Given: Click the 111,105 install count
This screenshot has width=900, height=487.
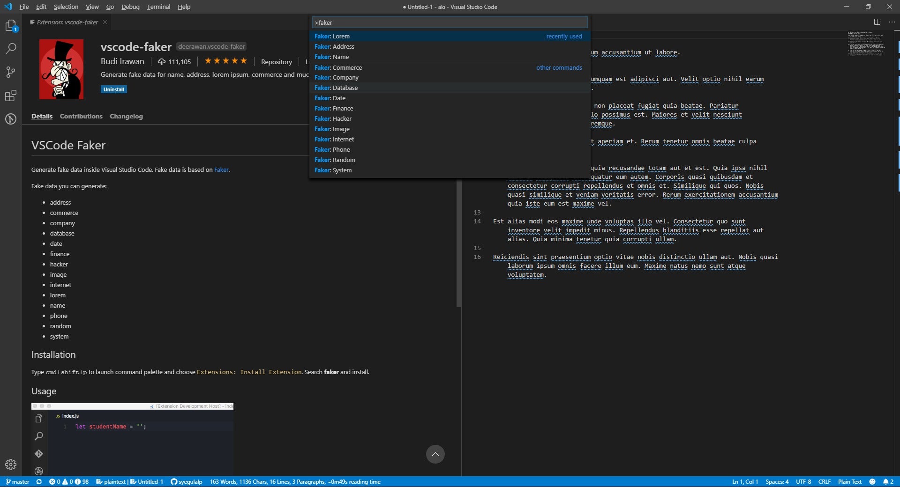Looking at the screenshot, I should [x=174, y=62].
